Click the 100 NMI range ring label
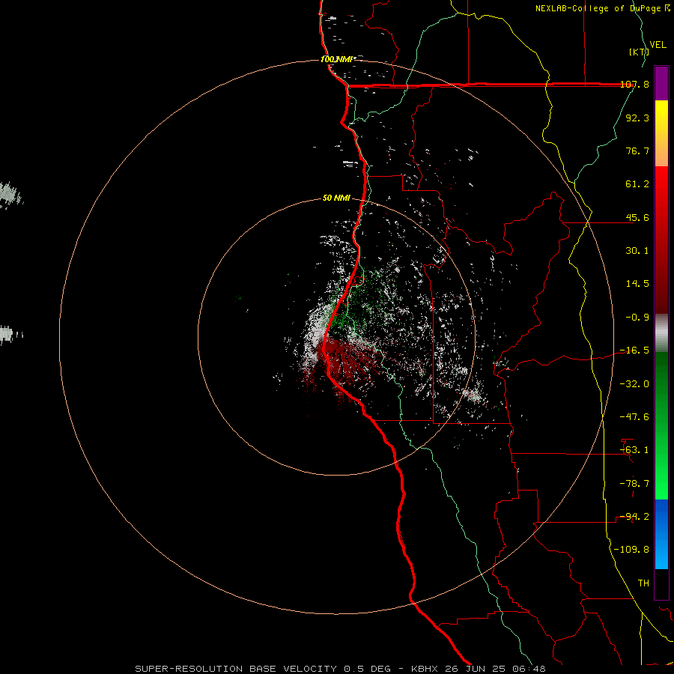 pos(336,59)
